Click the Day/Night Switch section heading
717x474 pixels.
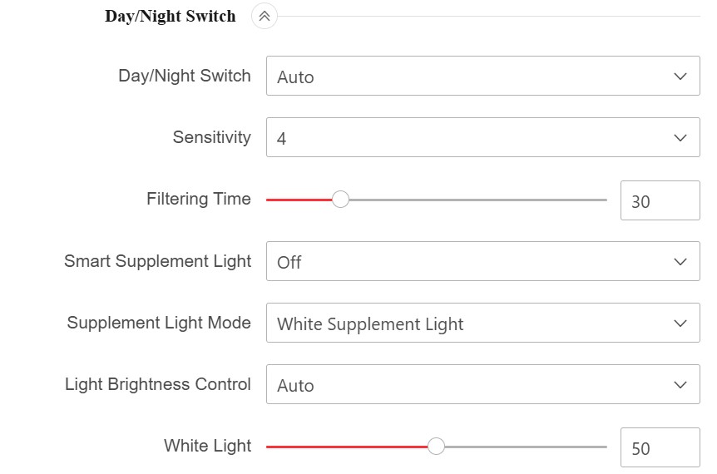coord(171,16)
